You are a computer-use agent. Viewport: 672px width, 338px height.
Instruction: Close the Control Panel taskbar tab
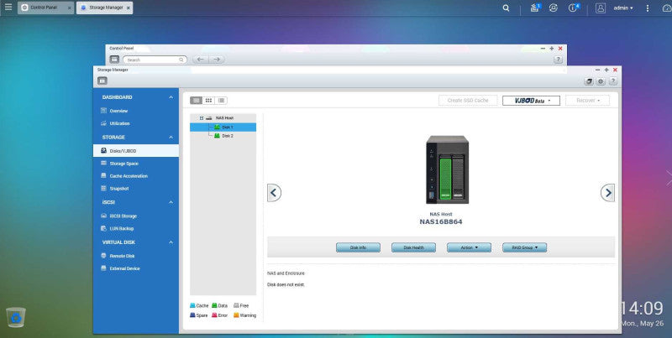click(70, 8)
